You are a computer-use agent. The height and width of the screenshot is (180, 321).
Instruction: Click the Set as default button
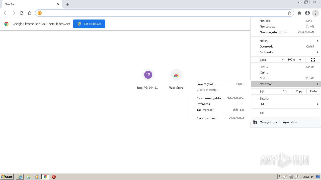[89, 24]
